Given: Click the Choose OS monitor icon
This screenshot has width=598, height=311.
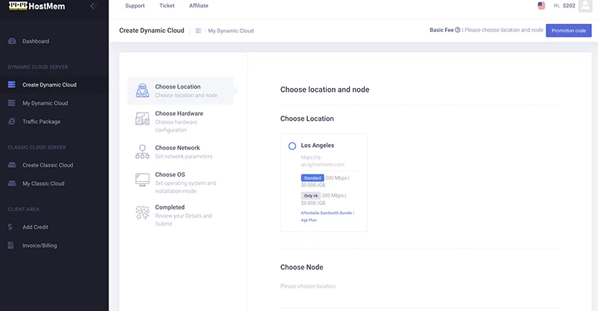Looking at the screenshot, I should pos(142,179).
